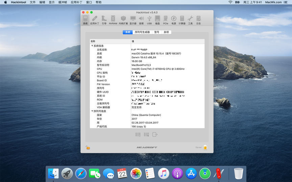This screenshot has width=292, height=182.
Task: Open the 应用补丁 (Patch) toolbar section
Action: tap(95, 20)
